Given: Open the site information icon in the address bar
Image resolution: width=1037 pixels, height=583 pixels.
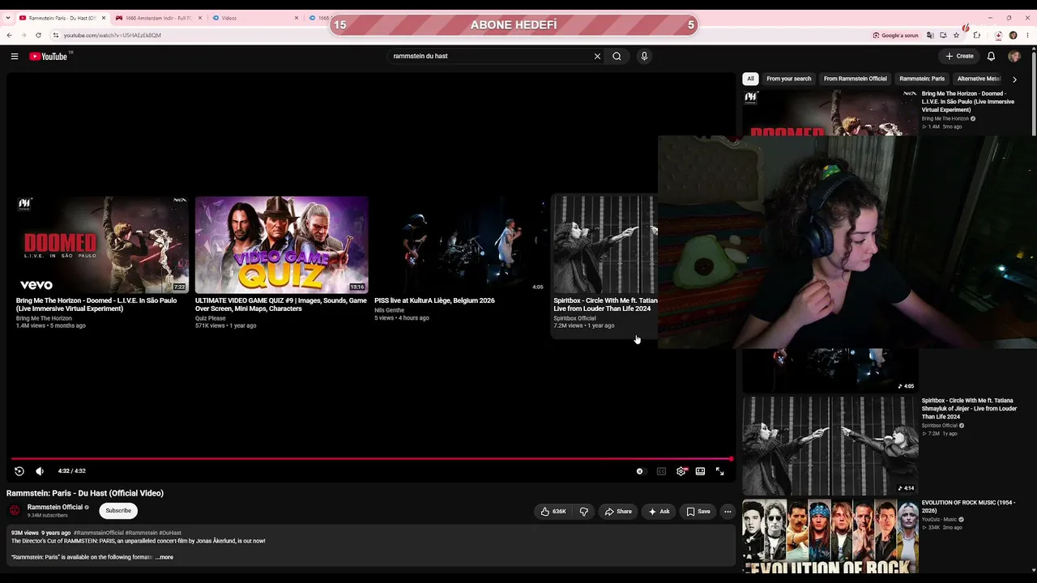Looking at the screenshot, I should pos(56,36).
